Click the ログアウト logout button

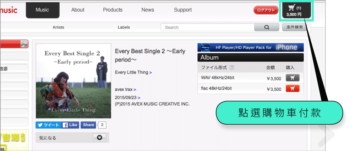coord(266,10)
